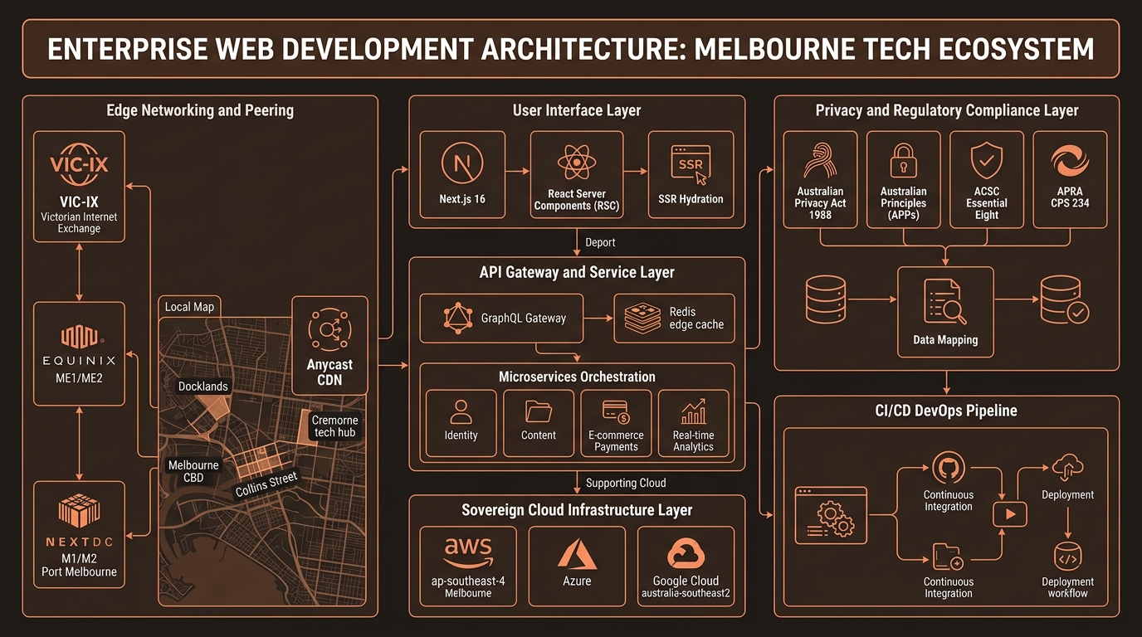Click the cloud upload Deployment icon
The image size is (1142, 637).
(1067, 468)
